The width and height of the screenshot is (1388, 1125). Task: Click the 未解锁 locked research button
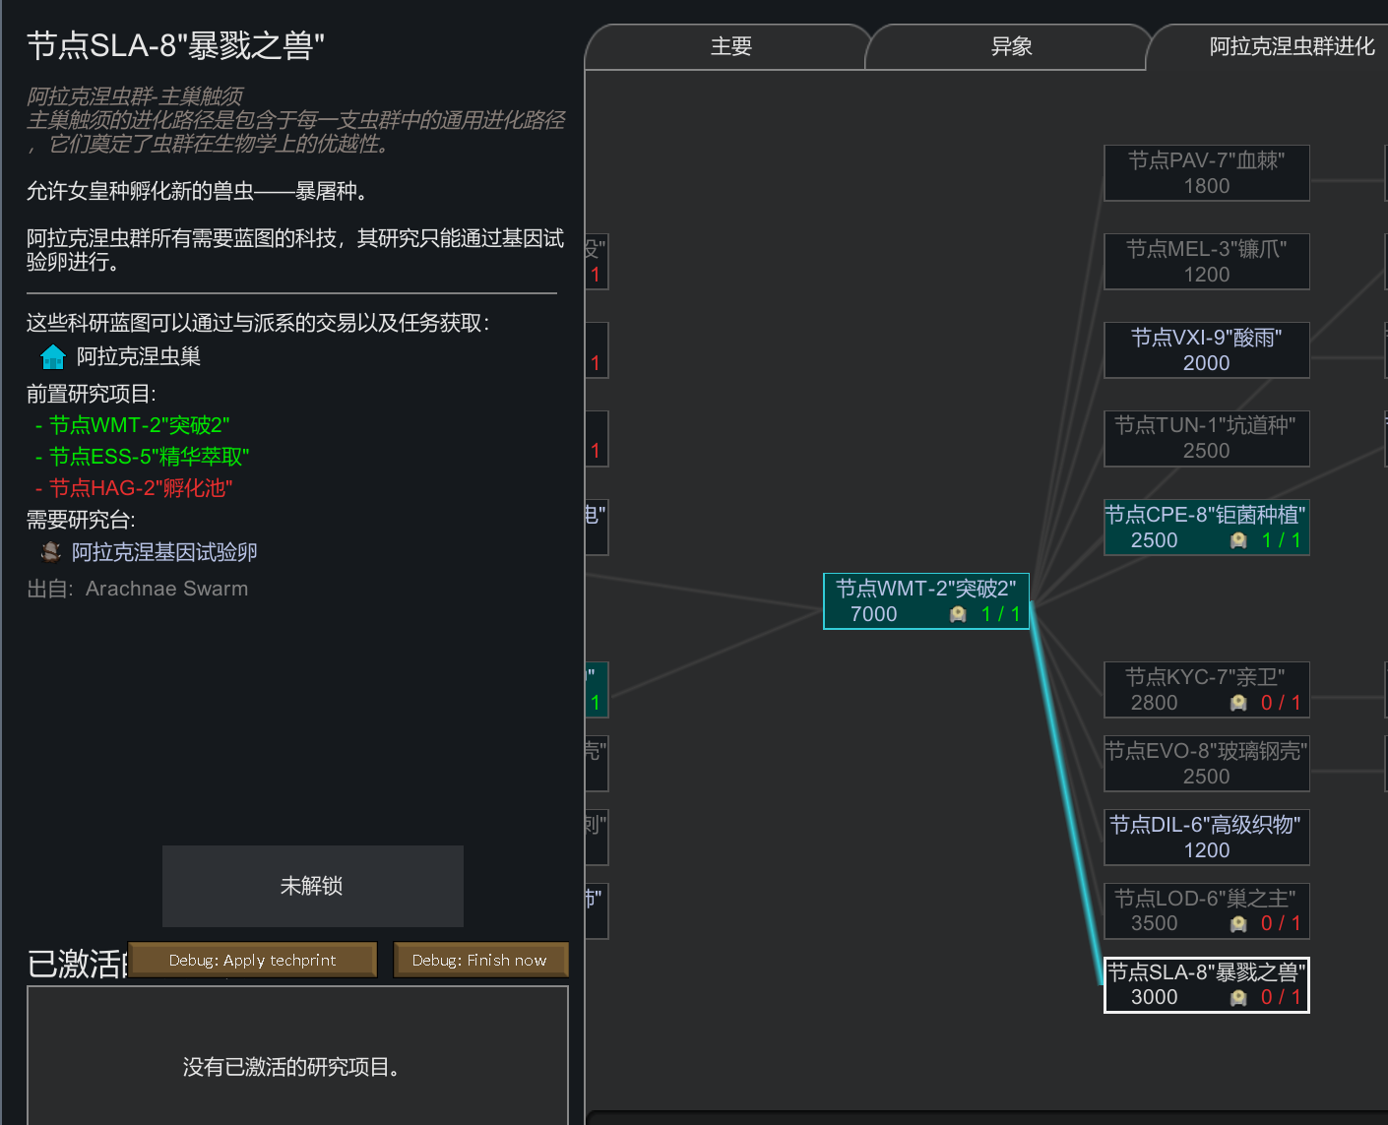pos(312,886)
